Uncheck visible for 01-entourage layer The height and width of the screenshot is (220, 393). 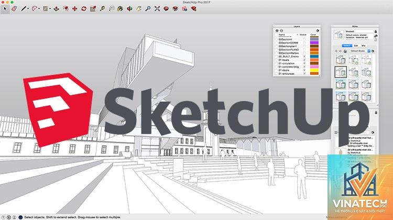pos(304,74)
